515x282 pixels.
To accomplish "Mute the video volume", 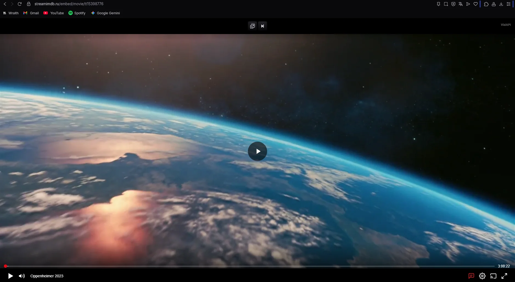I will 22,276.
